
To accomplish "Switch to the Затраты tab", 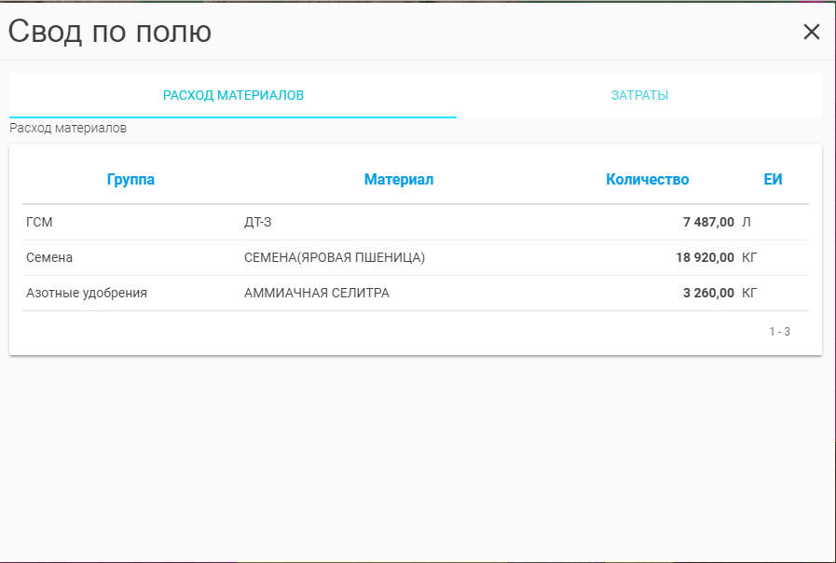I will coord(639,95).
